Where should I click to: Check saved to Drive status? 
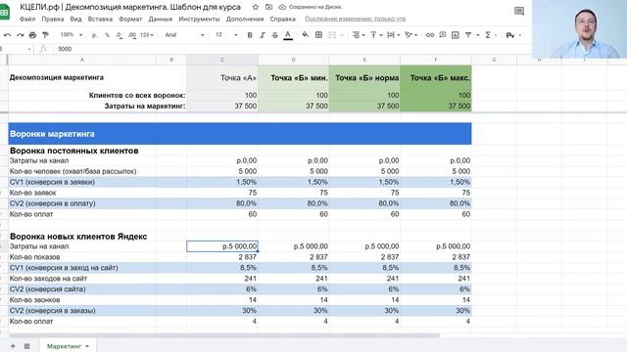[311, 7]
